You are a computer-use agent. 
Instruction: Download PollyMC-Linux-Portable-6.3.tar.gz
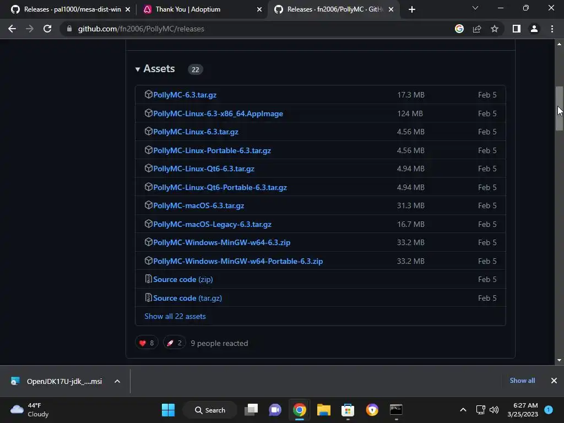(212, 151)
